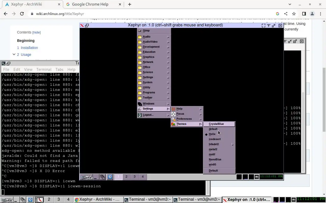
Task: Expand the Infadel2 theme submenu
Action: pyautogui.click(x=232, y=145)
